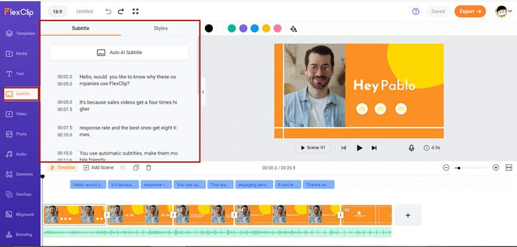Fit timeline to screen width
The width and height of the screenshot is (517, 247).
(509, 168)
